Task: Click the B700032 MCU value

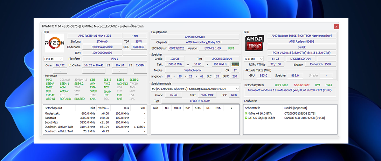Action: (139, 47)
